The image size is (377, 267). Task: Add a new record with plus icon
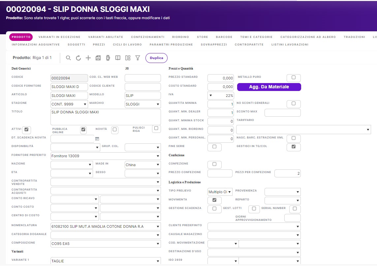(88, 58)
